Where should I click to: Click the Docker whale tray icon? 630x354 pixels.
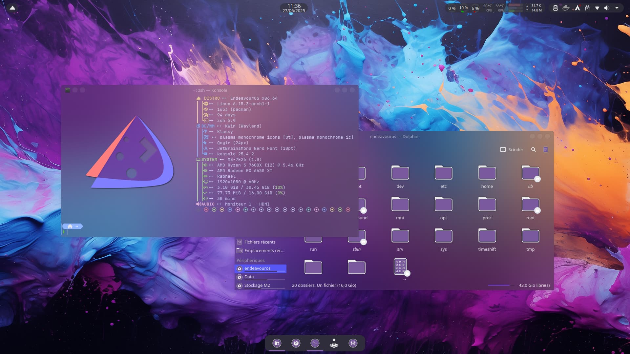point(566,8)
